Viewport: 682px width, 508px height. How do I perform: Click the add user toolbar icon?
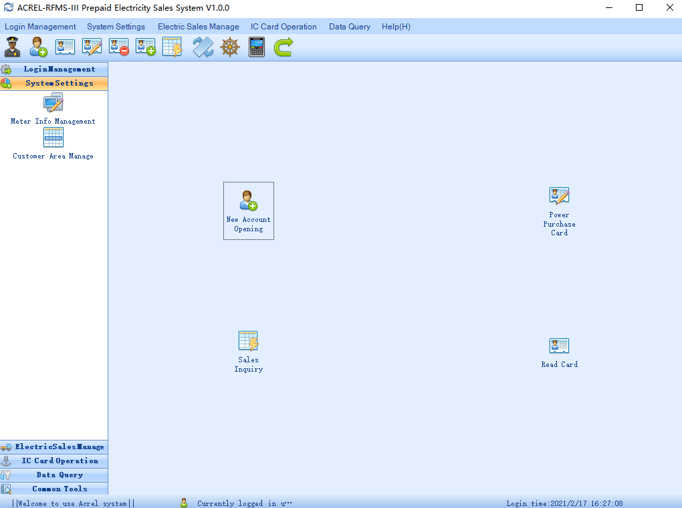(x=38, y=47)
